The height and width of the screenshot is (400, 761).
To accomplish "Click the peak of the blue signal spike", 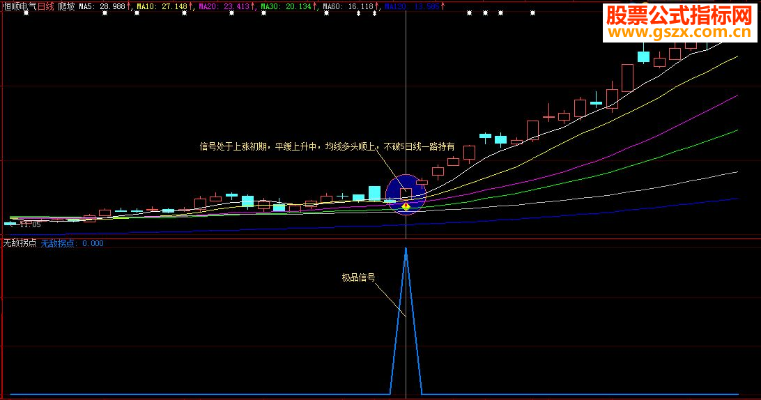I will [406, 249].
